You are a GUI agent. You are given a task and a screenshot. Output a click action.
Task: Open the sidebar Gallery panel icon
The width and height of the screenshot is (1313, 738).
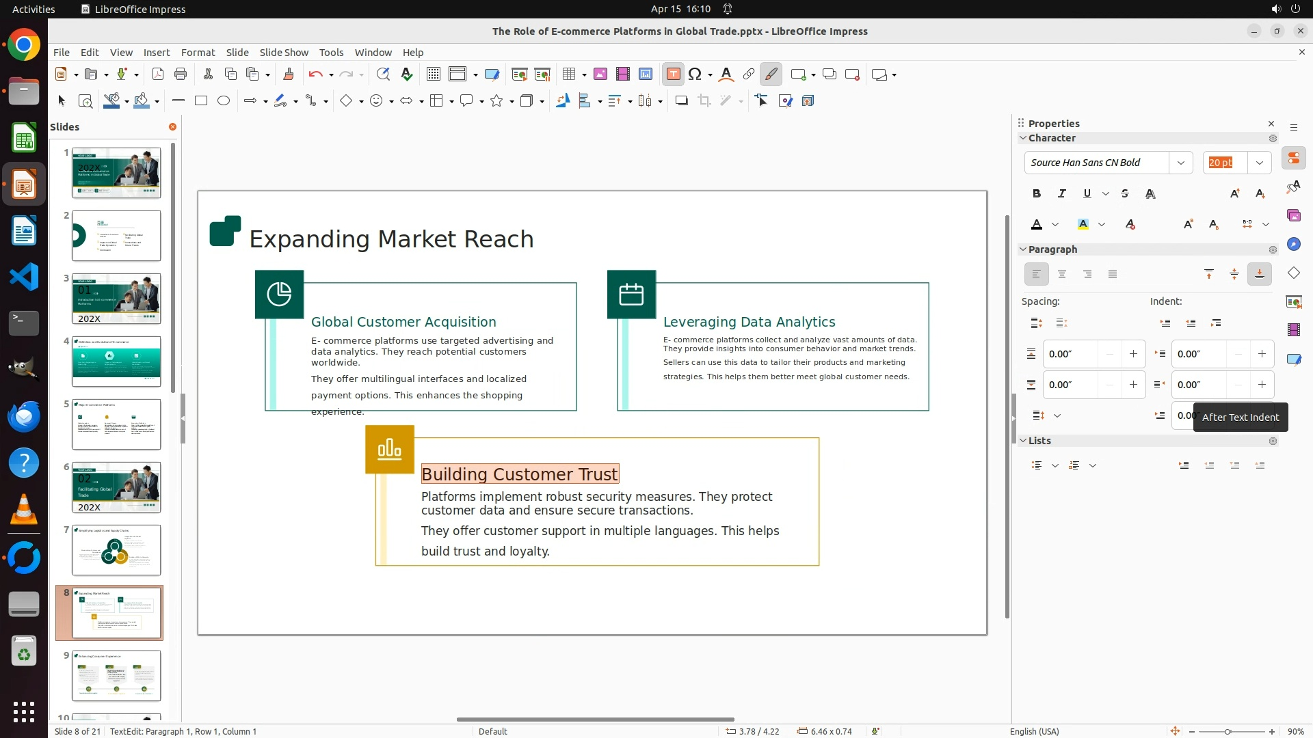coord(1293,216)
